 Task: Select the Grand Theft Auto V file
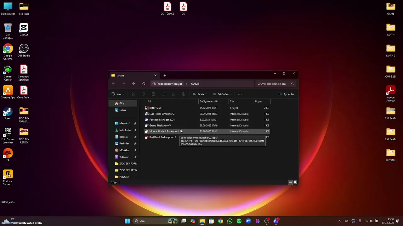coord(207,126)
